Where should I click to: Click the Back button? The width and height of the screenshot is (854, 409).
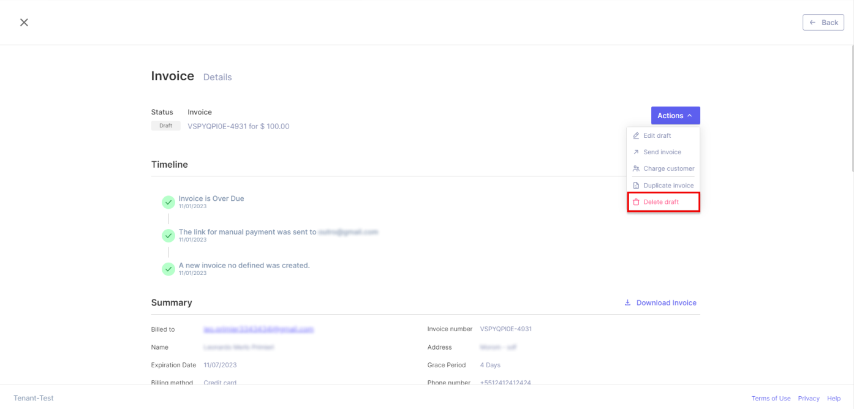(823, 23)
